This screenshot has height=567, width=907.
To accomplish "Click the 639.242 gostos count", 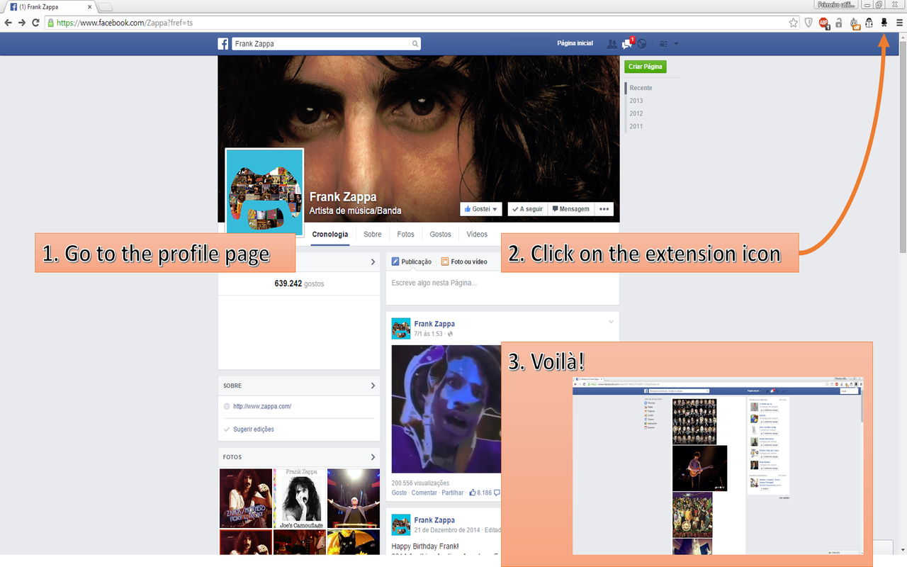I will tap(299, 283).
